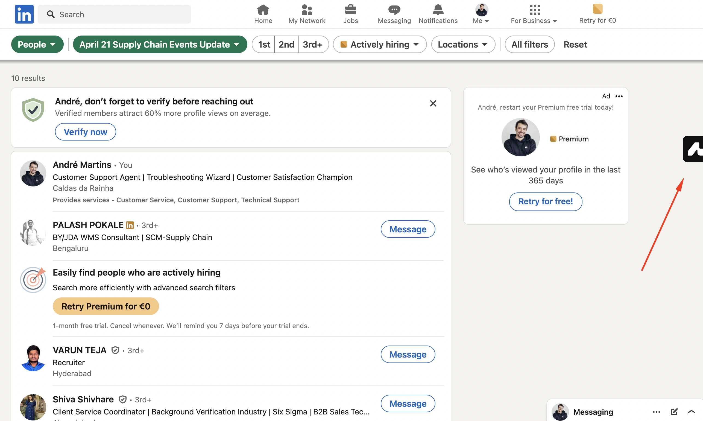Click Retry Premium for €0 button
The image size is (703, 421).
pyautogui.click(x=106, y=306)
